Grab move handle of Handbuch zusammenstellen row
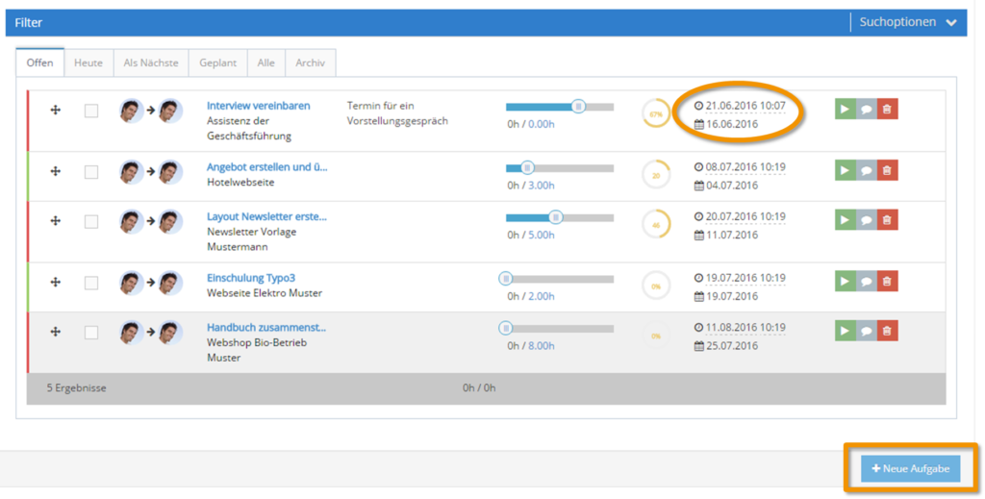The height and width of the screenshot is (499, 985). tap(55, 332)
